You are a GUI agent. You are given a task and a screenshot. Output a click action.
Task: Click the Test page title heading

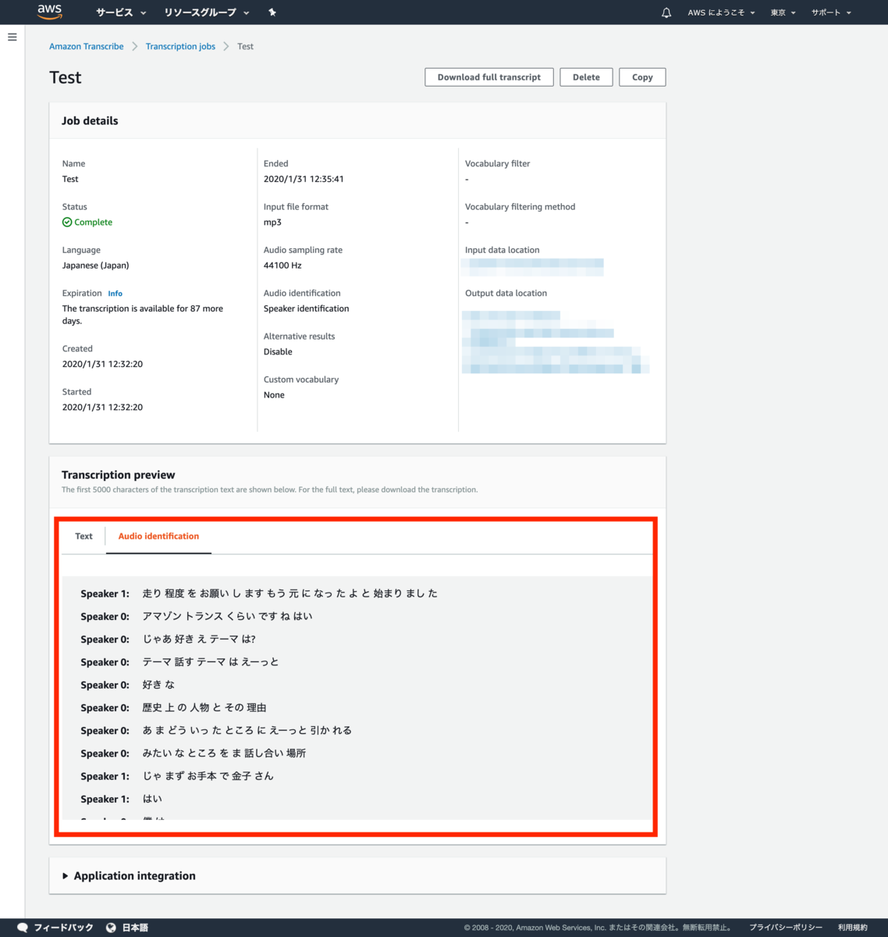[x=66, y=77]
